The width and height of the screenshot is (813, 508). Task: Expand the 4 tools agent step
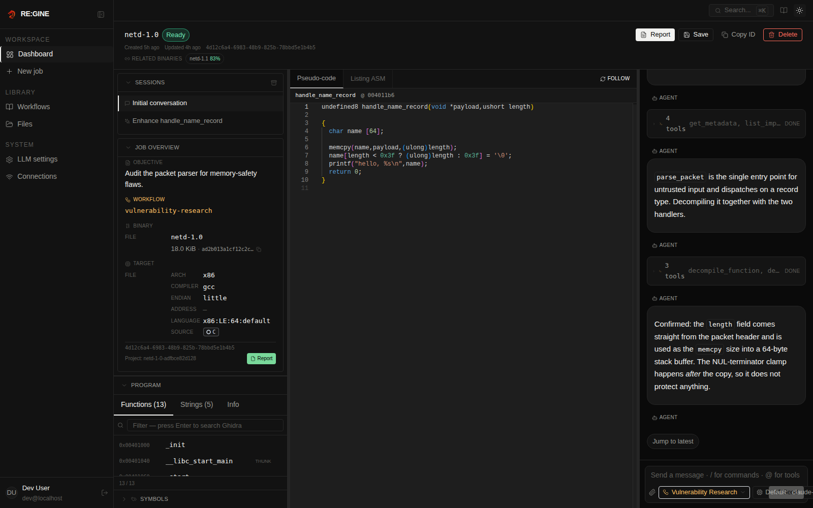[726, 123]
